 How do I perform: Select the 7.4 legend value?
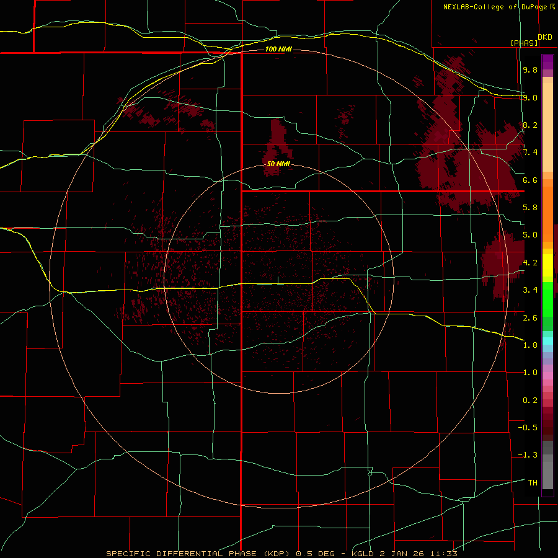tap(530, 153)
